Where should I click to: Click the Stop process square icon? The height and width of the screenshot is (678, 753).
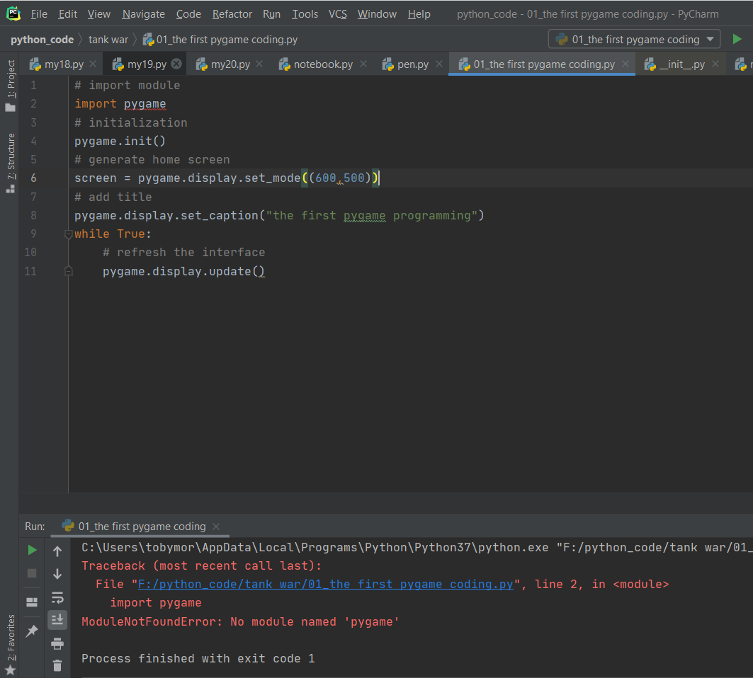[32, 573]
